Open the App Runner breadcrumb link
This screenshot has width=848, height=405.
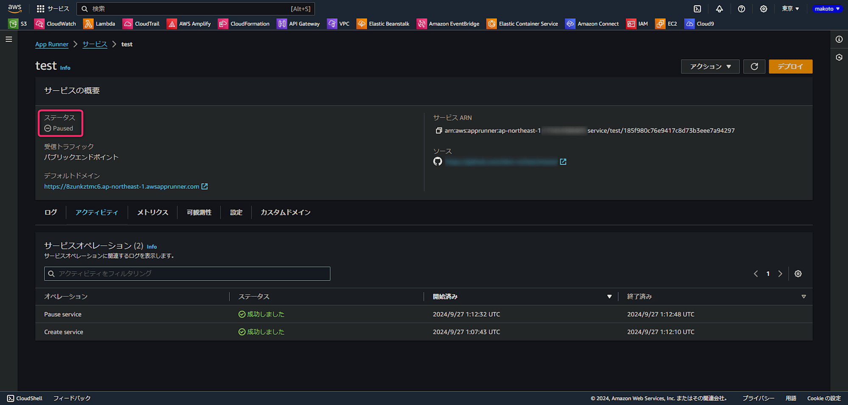click(52, 44)
